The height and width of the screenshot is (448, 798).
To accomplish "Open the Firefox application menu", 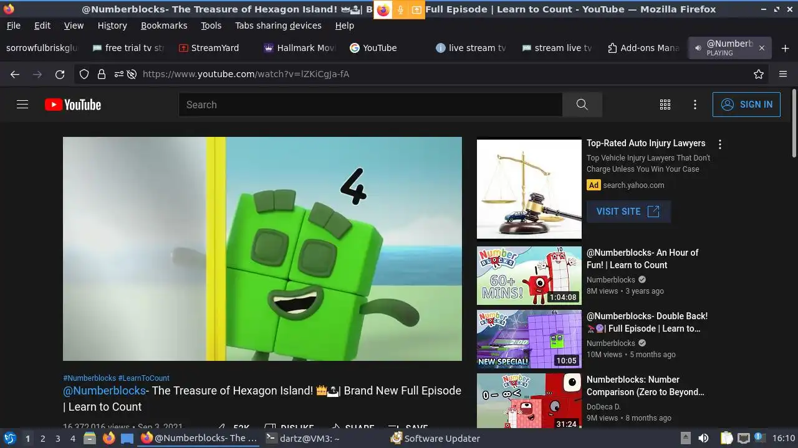I will point(783,74).
